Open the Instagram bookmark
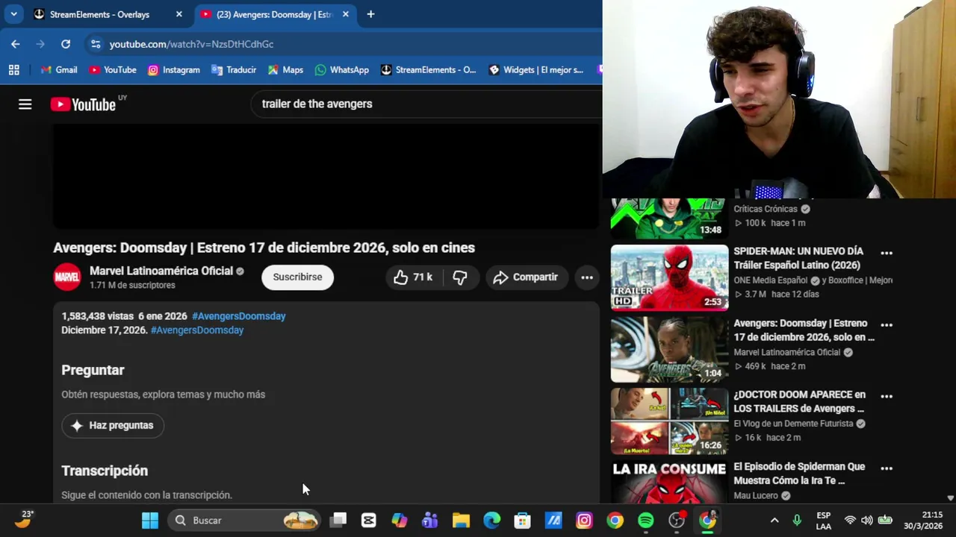This screenshot has height=537, width=956. point(174,69)
